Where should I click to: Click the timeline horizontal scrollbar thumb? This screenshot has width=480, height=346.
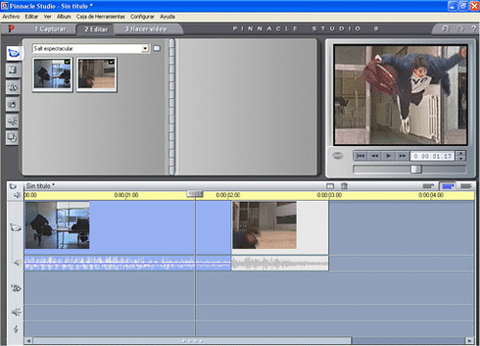(x=192, y=340)
